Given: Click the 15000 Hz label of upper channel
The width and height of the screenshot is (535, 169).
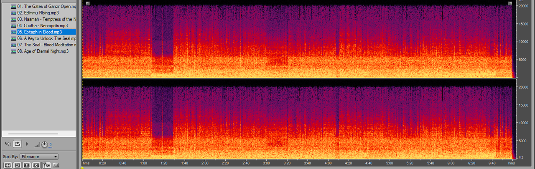Looking at the screenshot, I should [x=524, y=24].
